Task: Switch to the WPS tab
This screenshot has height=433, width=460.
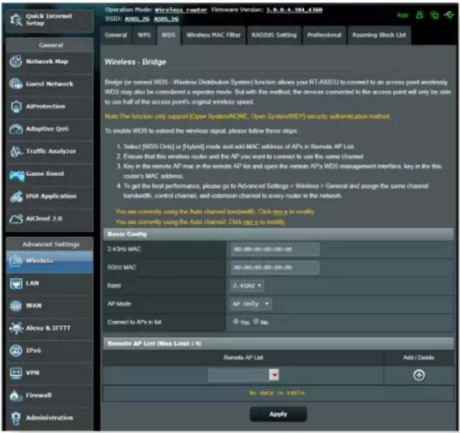Action: pyautogui.click(x=144, y=35)
